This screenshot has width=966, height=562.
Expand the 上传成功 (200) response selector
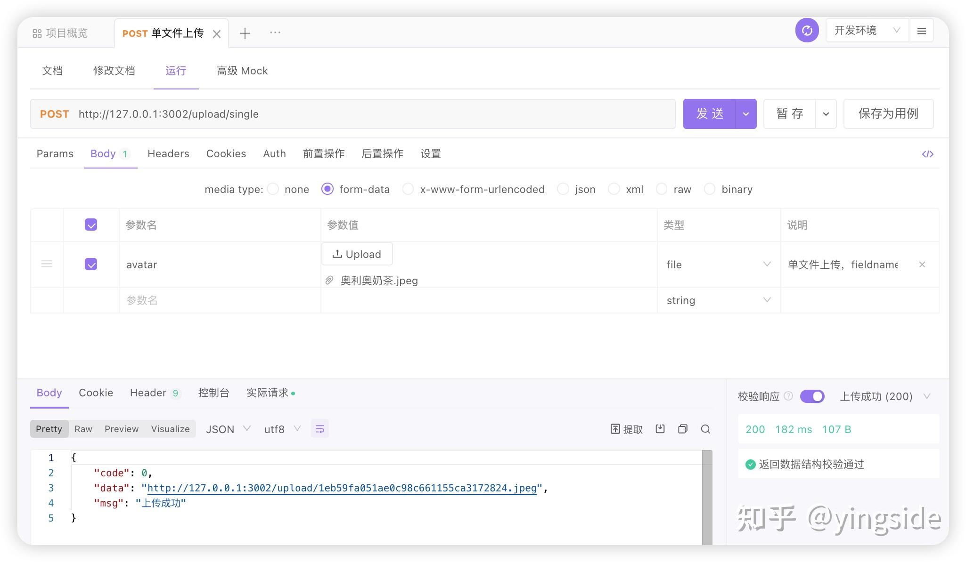(885, 396)
